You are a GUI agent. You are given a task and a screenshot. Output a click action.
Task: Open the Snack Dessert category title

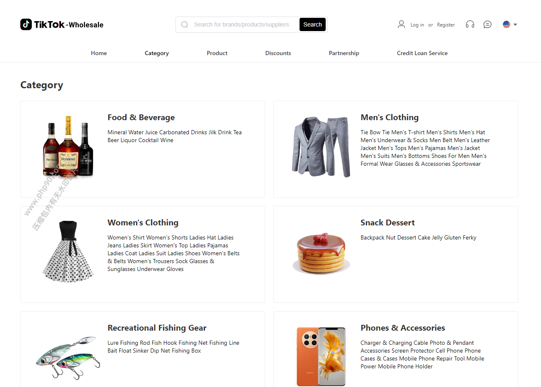click(x=387, y=223)
